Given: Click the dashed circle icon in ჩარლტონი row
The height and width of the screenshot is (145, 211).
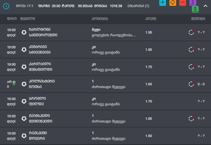Looking at the screenshot, I should click(x=191, y=32).
